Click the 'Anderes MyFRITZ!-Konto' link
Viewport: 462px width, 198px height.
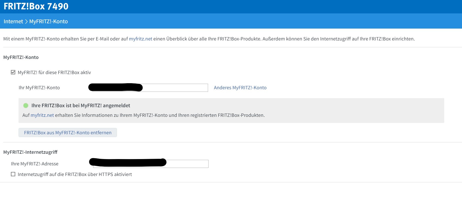coord(240,87)
